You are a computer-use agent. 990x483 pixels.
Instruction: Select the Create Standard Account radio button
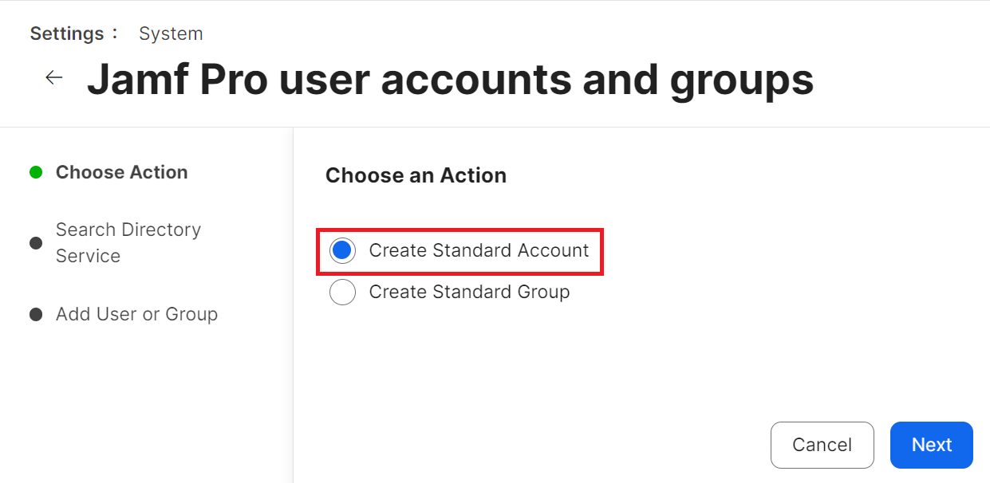(342, 251)
